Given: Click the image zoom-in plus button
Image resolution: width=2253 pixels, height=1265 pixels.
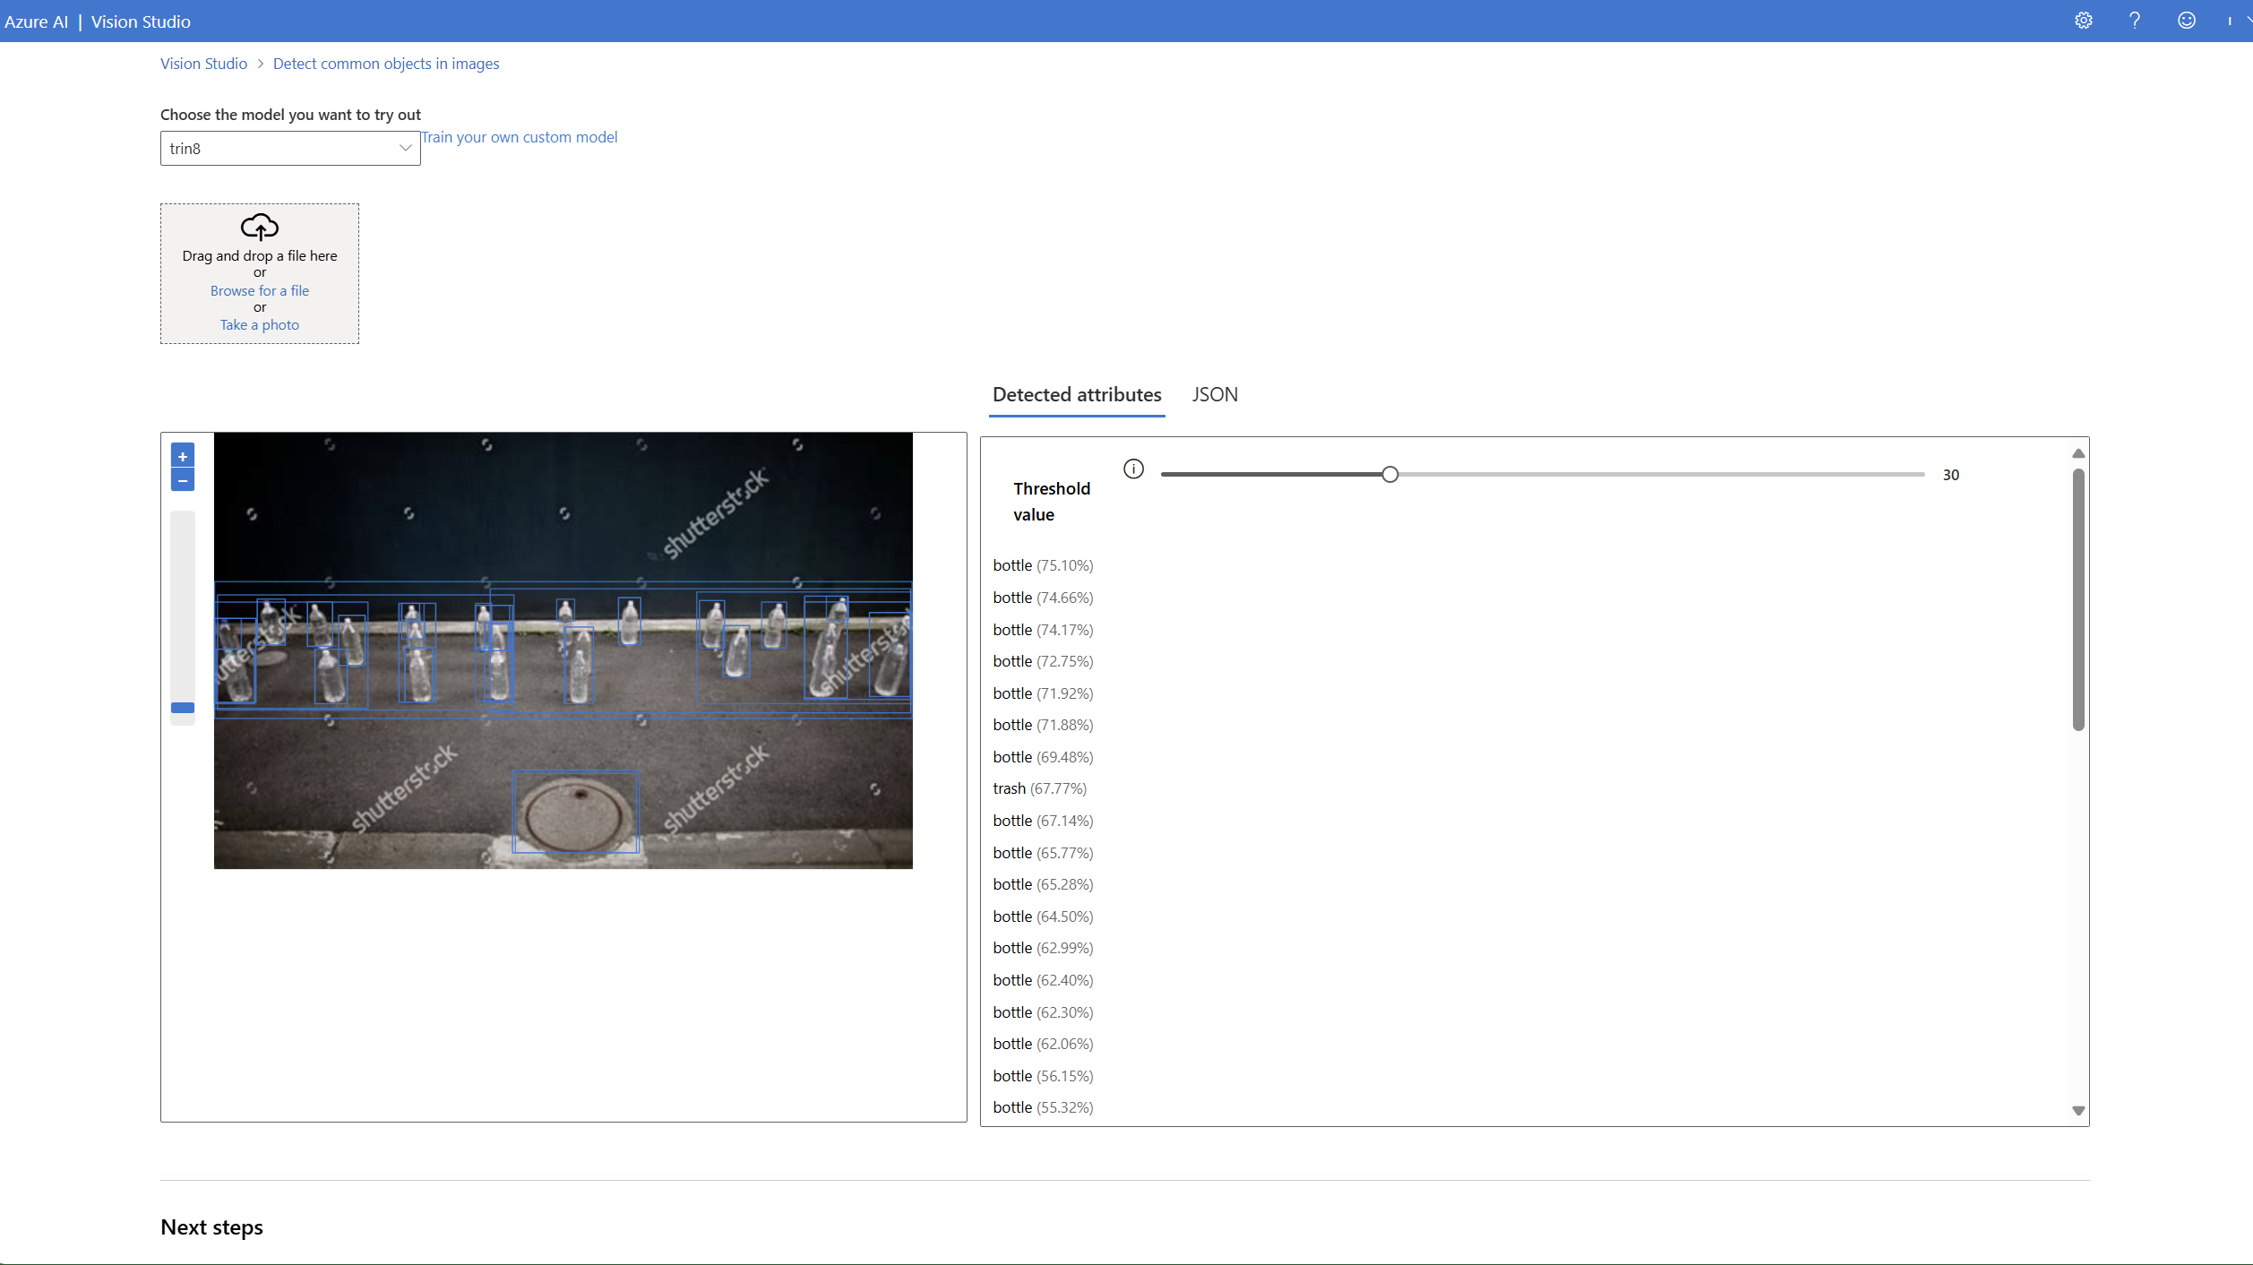Looking at the screenshot, I should point(183,456).
